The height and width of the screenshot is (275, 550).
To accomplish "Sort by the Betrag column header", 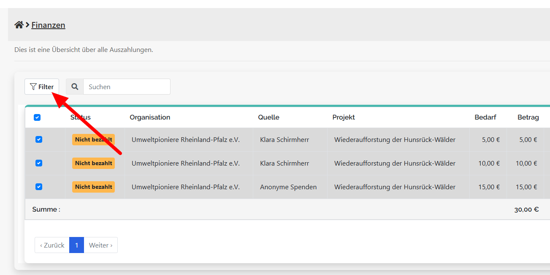I will pos(528,117).
